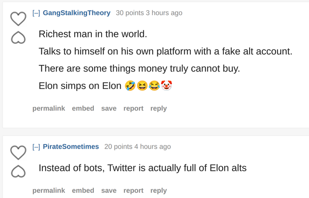Image resolution: width=309 pixels, height=198 pixels.
Task: Report GangStalkingTheory's comment
Action: click(x=134, y=109)
